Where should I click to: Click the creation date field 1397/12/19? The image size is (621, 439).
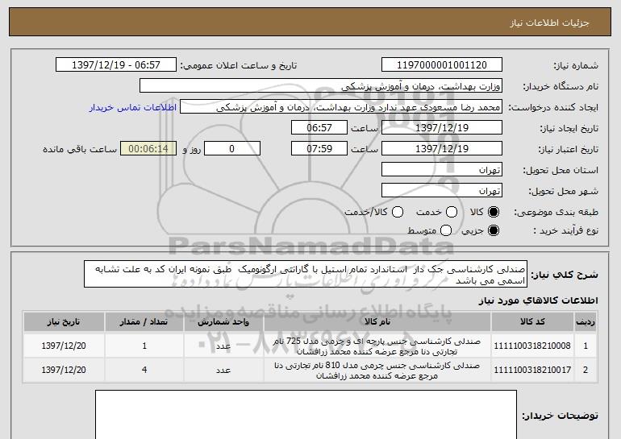(442, 128)
